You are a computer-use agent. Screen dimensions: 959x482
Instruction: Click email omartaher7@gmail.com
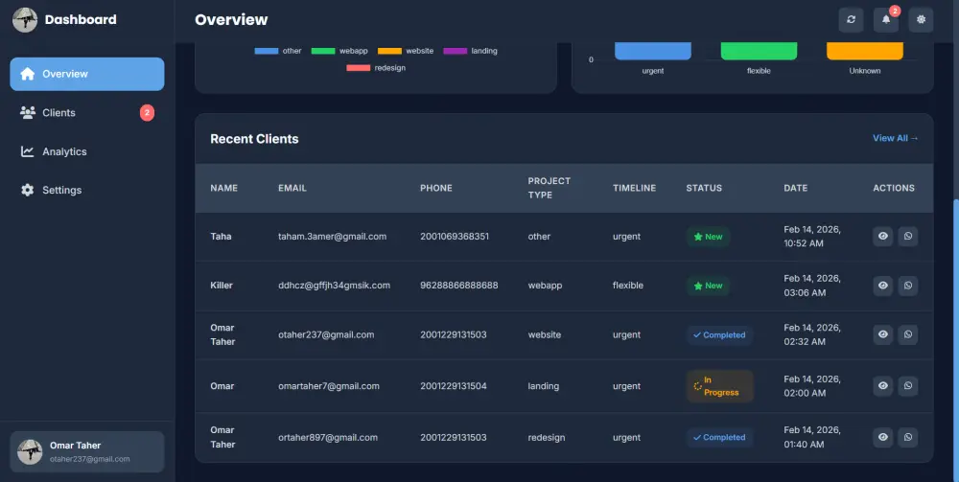(328, 386)
